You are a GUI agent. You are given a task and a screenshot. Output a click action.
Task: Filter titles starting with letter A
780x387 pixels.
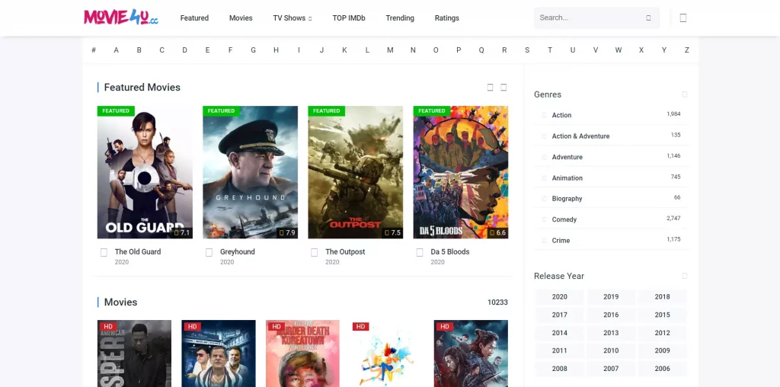[116, 50]
